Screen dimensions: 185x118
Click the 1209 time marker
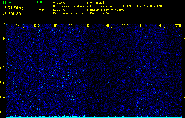pyautogui.click(x=160, y=26)
